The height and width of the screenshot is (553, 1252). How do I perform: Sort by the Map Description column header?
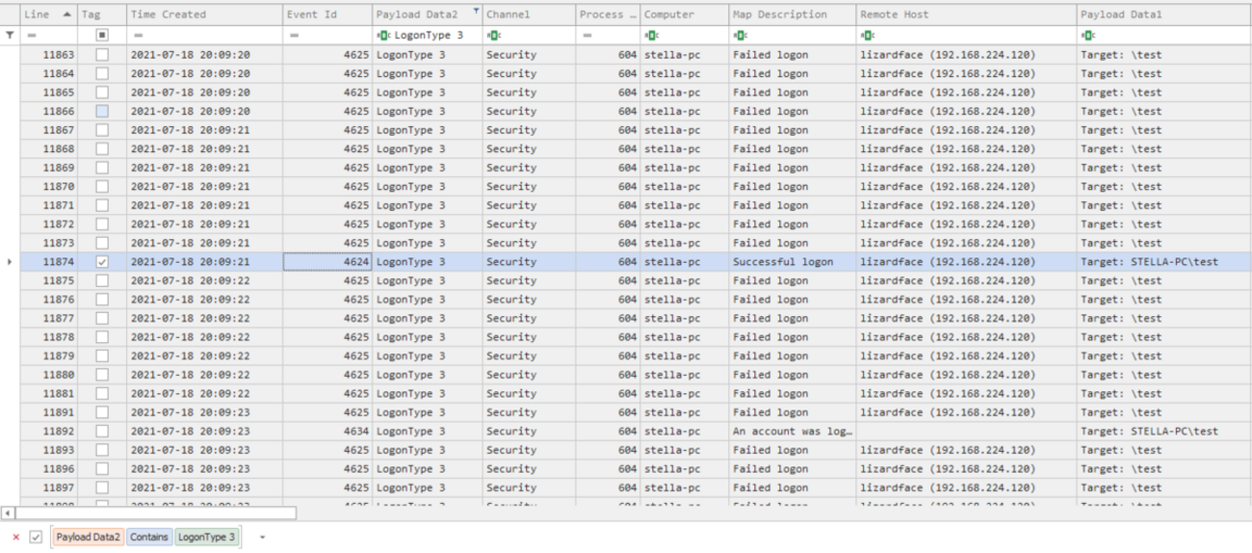point(792,14)
